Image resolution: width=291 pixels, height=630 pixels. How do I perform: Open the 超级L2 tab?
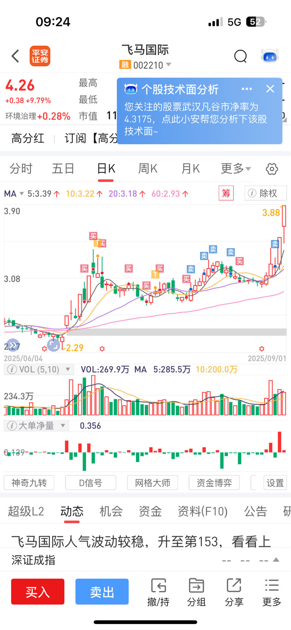pyautogui.click(x=26, y=512)
